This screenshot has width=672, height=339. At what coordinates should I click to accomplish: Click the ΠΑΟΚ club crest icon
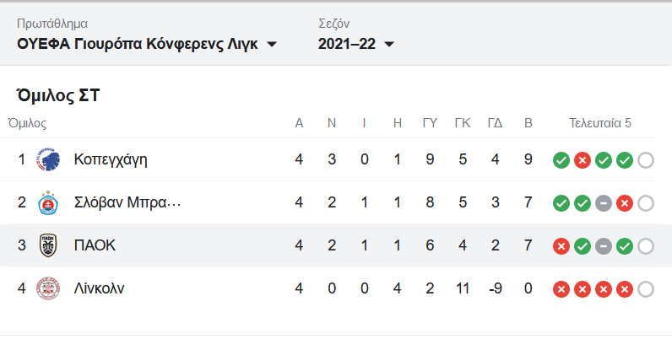tap(46, 246)
